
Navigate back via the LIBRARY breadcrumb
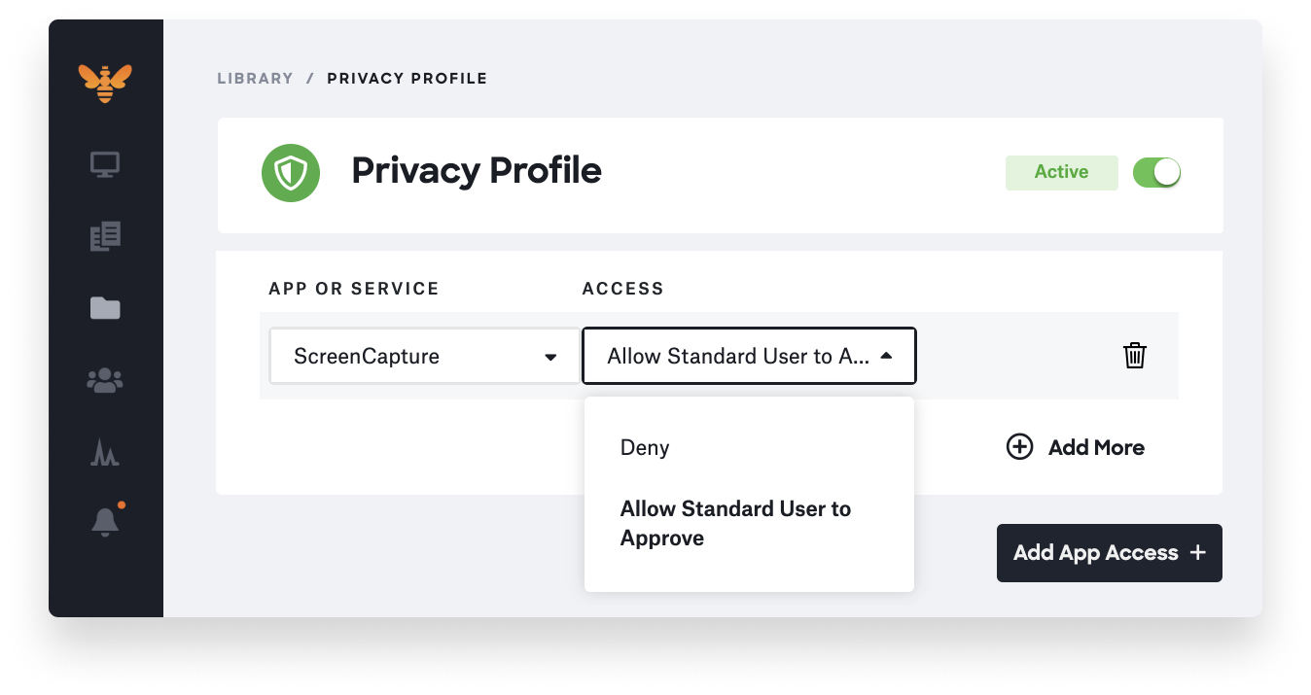click(x=255, y=78)
